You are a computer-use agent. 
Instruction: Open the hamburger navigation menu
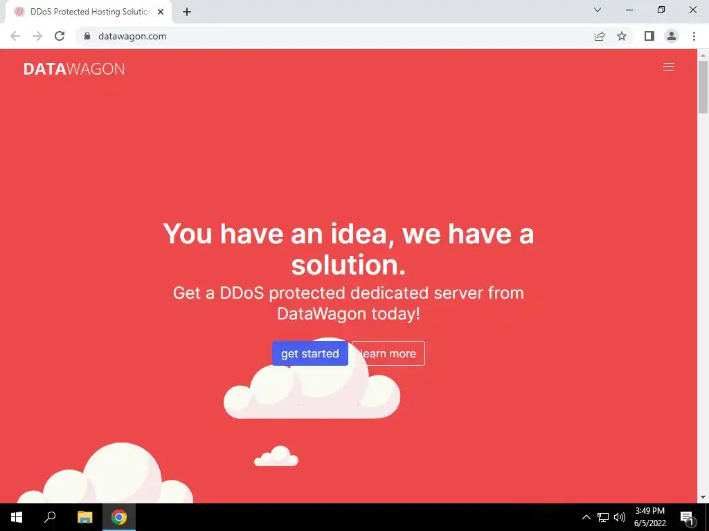(668, 67)
